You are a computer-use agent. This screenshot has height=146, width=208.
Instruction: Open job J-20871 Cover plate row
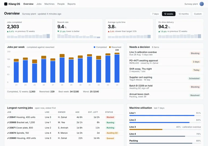[x=64, y=128]
